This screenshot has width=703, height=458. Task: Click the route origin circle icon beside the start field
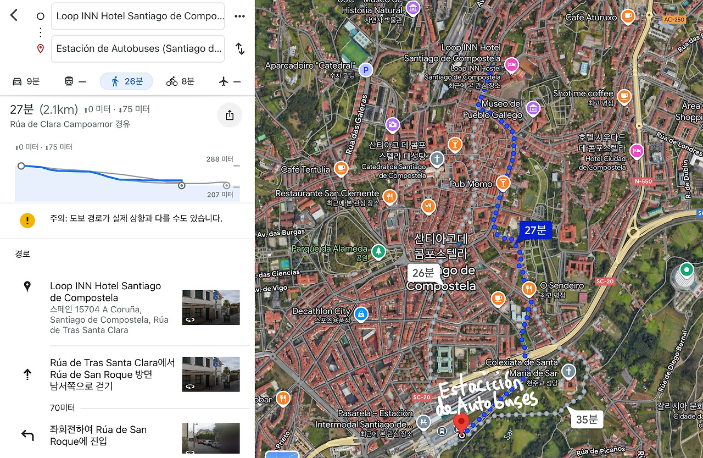point(40,16)
